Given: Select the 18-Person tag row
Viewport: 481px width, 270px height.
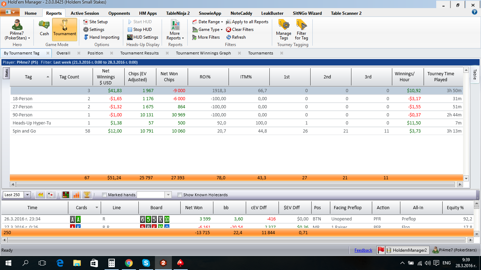Looking at the screenshot, I should point(236,99).
